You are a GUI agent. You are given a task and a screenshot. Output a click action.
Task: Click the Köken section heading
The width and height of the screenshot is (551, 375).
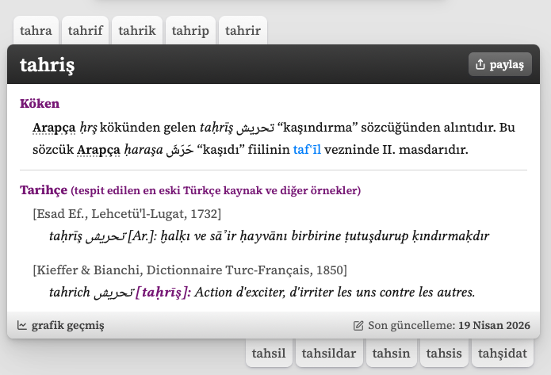[x=40, y=104]
